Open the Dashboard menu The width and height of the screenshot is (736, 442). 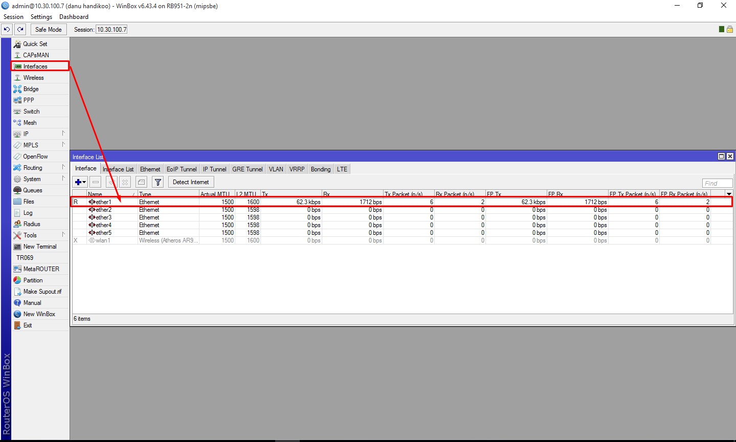pyautogui.click(x=74, y=17)
